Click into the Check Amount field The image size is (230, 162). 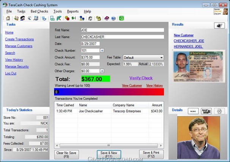coord(90,58)
